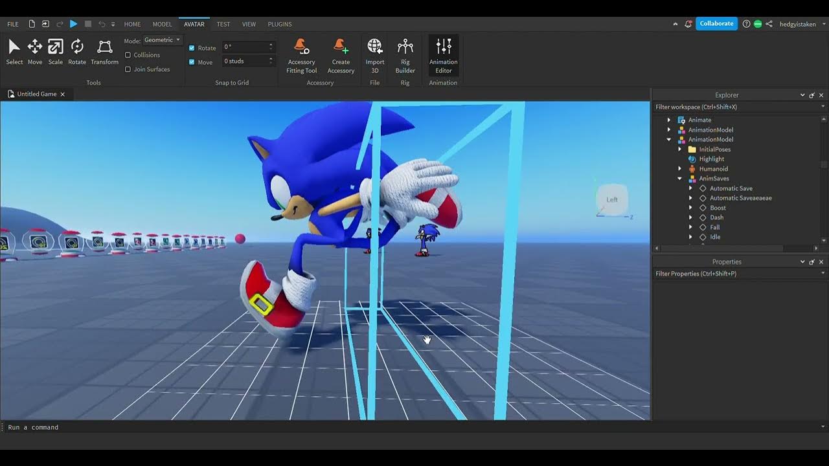Switch to the VIEW tab
The width and height of the screenshot is (829, 466).
[x=249, y=24]
